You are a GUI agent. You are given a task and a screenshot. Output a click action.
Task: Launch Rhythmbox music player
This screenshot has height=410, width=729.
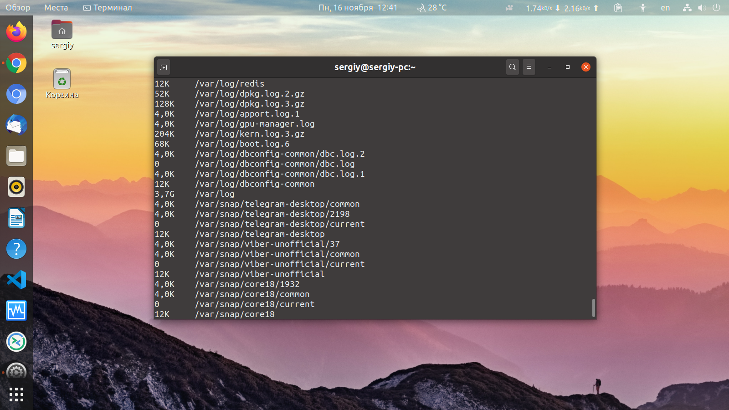(x=16, y=187)
